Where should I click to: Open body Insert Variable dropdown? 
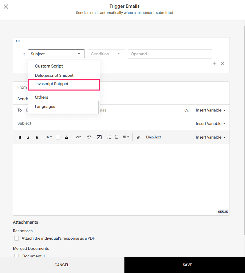[210, 137]
